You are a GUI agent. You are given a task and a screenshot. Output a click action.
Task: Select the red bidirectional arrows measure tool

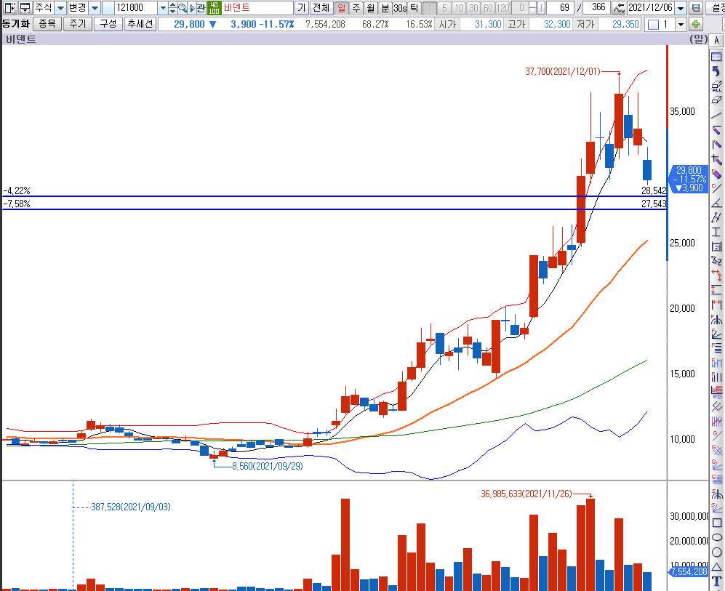click(716, 276)
